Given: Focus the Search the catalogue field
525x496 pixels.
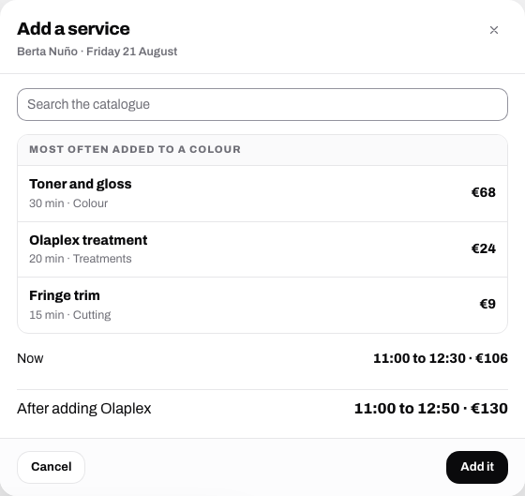Looking at the screenshot, I should [262, 104].
